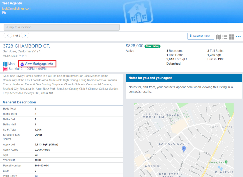Screen dimensions: 243x177
Task: Click the location pin on the map
Action: coord(184,149)
